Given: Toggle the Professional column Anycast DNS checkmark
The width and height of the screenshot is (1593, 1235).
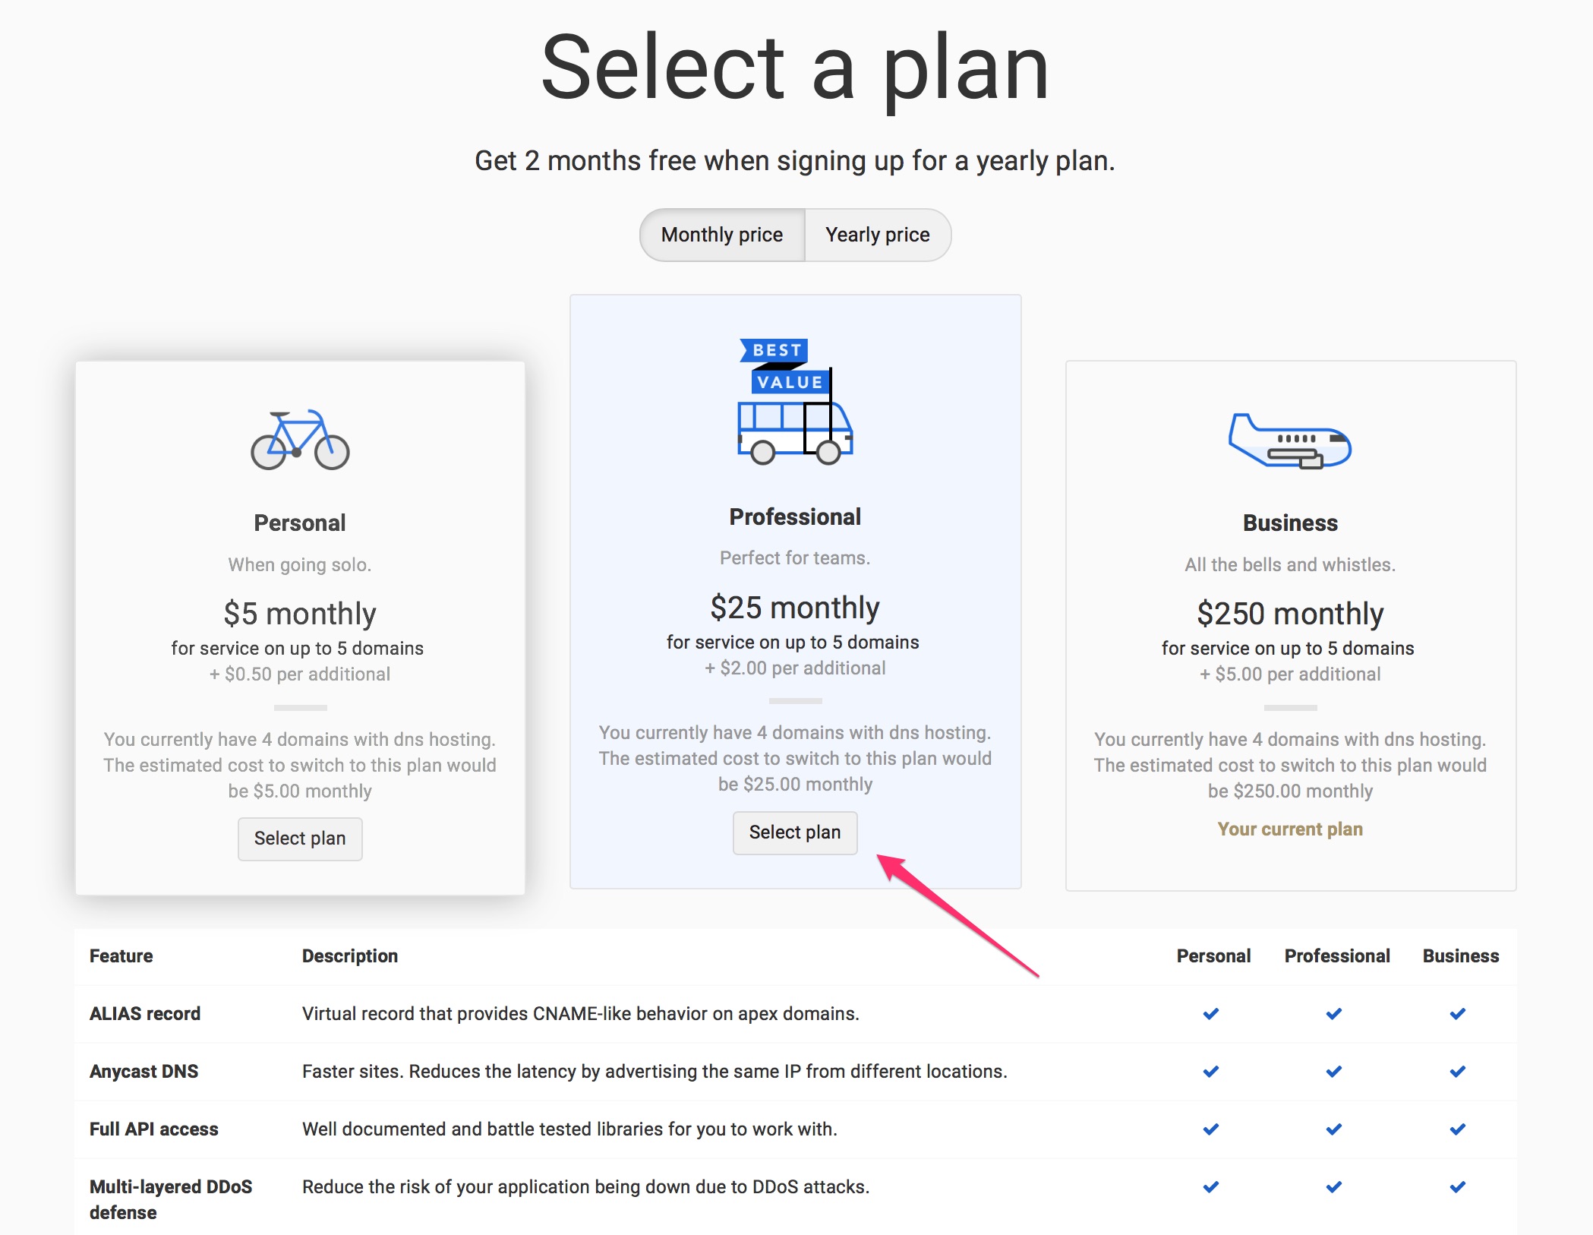Looking at the screenshot, I should [1334, 1071].
